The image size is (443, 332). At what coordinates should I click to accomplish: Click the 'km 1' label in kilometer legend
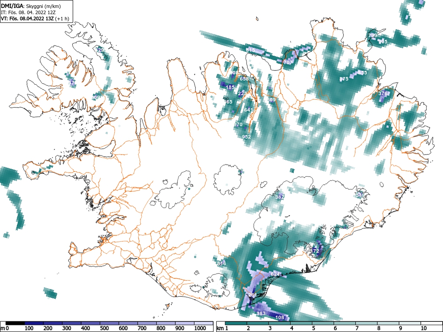point(222,328)
